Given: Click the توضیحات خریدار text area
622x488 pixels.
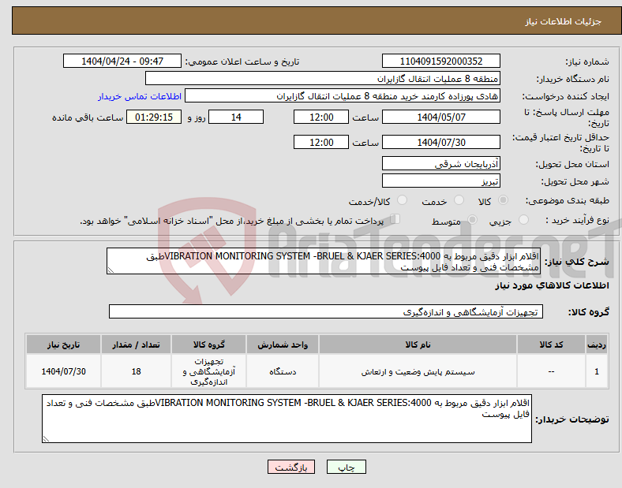Looking at the screenshot, I should point(287,419).
